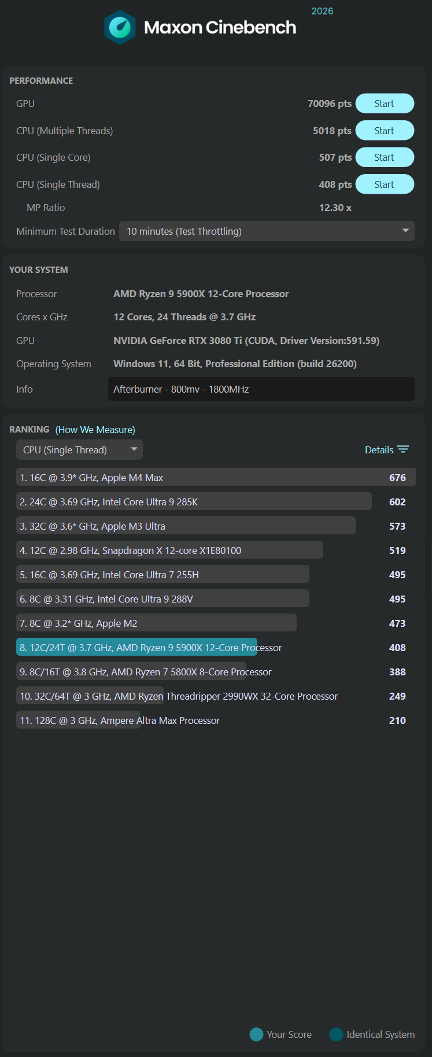Click the MP Ratio value 12.30 x
432x1057 pixels.
point(335,208)
